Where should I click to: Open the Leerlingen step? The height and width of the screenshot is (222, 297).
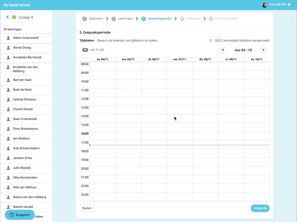click(125, 19)
